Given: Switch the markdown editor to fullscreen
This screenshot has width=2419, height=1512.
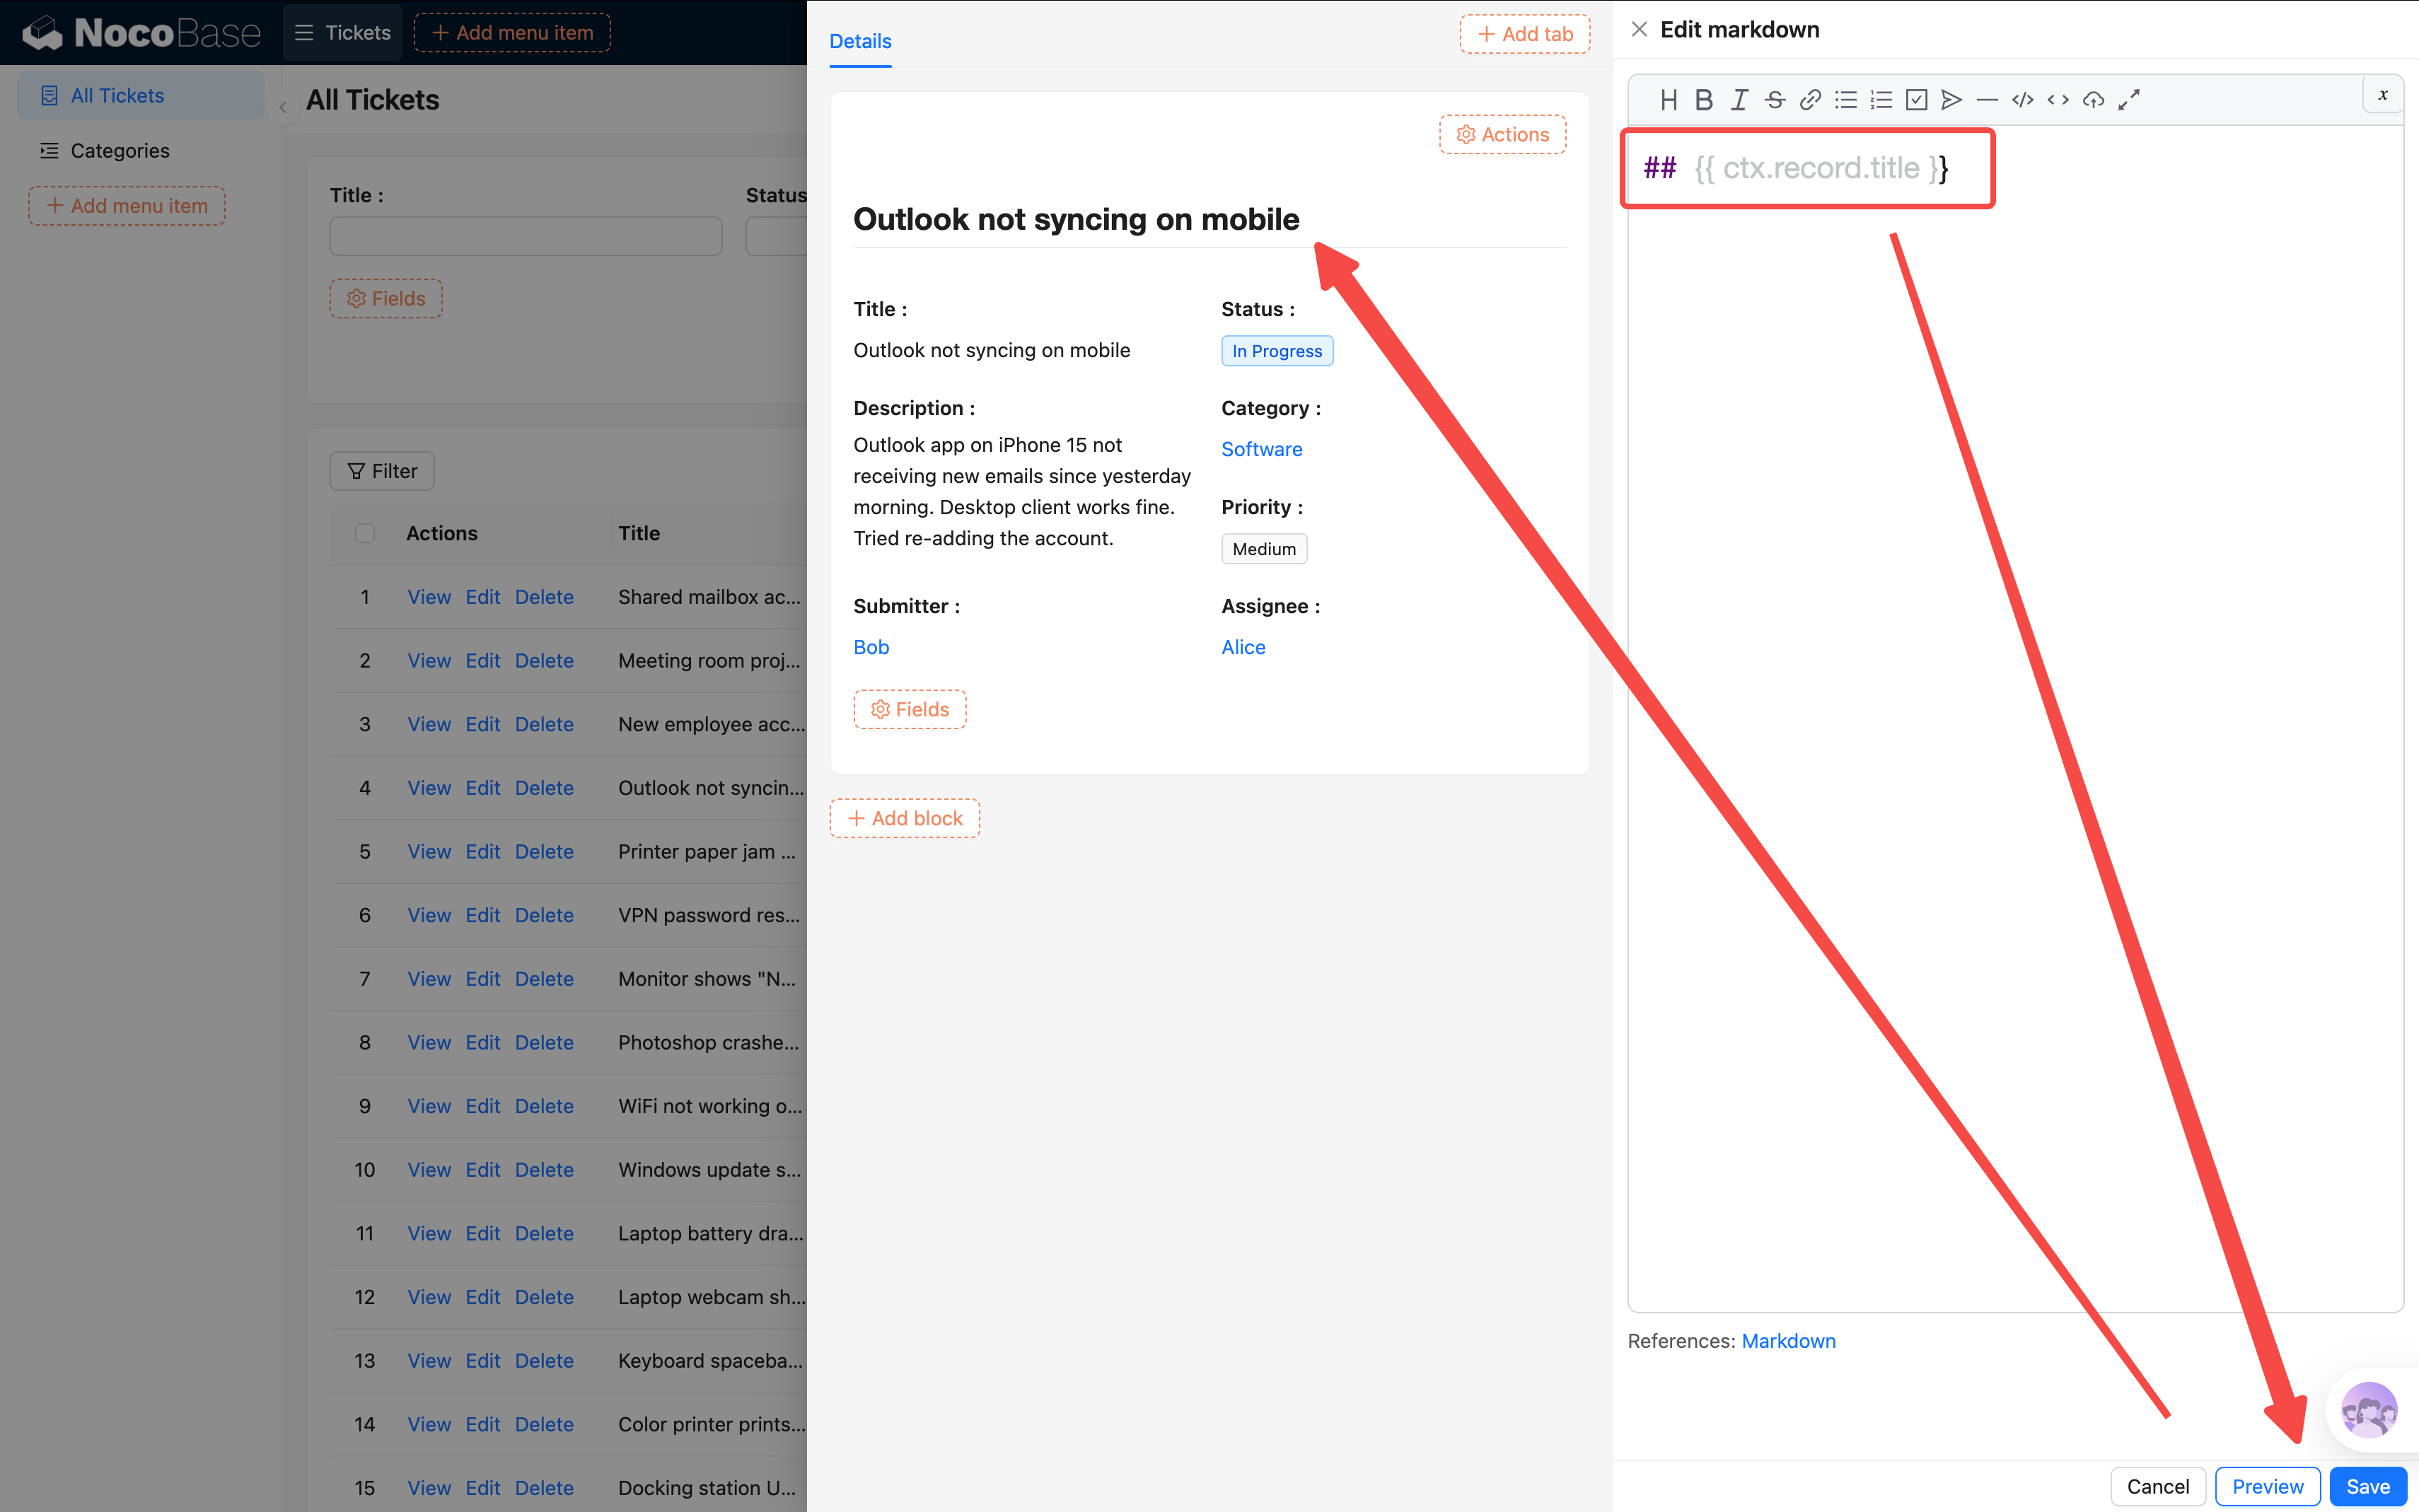Looking at the screenshot, I should click(x=2129, y=100).
